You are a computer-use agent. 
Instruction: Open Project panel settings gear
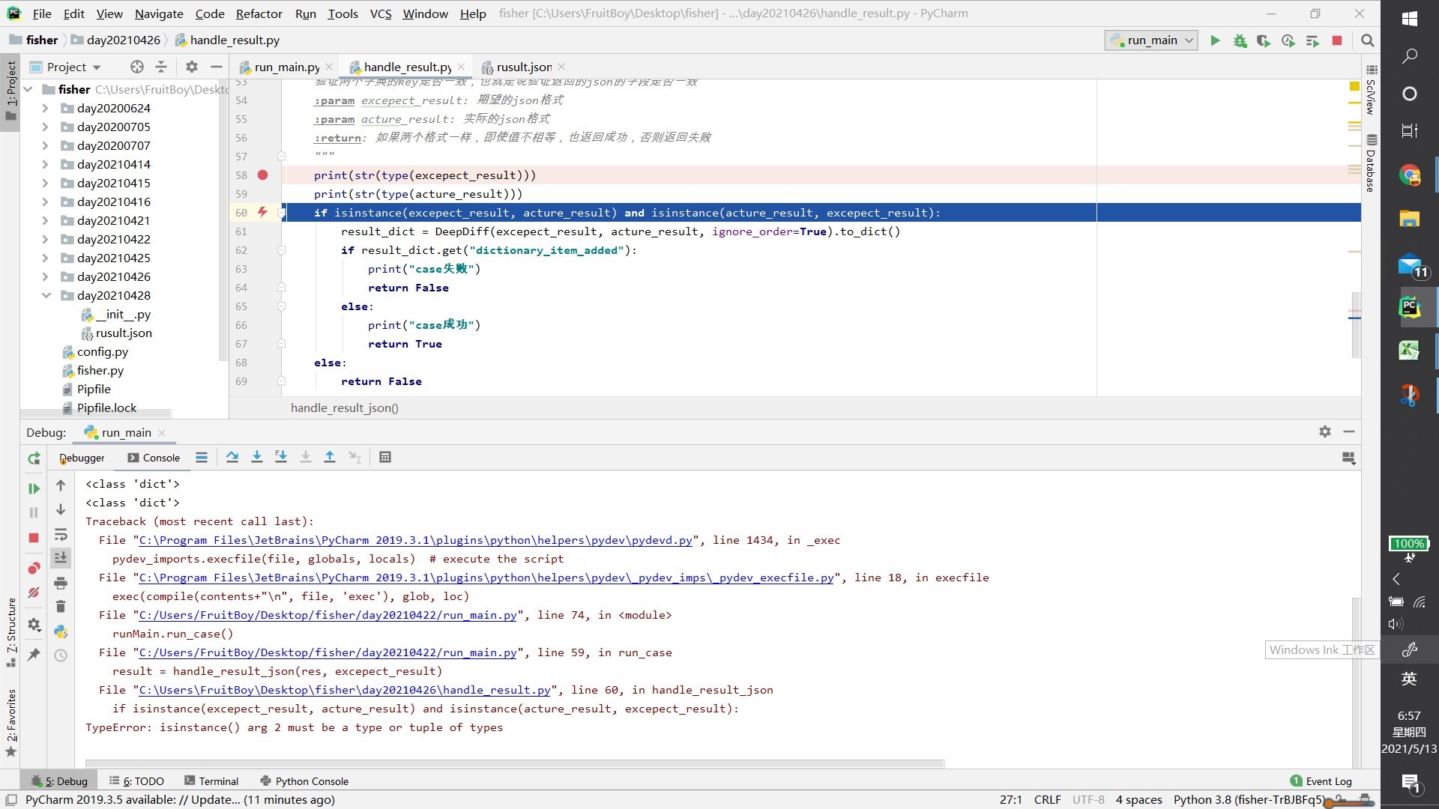click(x=192, y=67)
